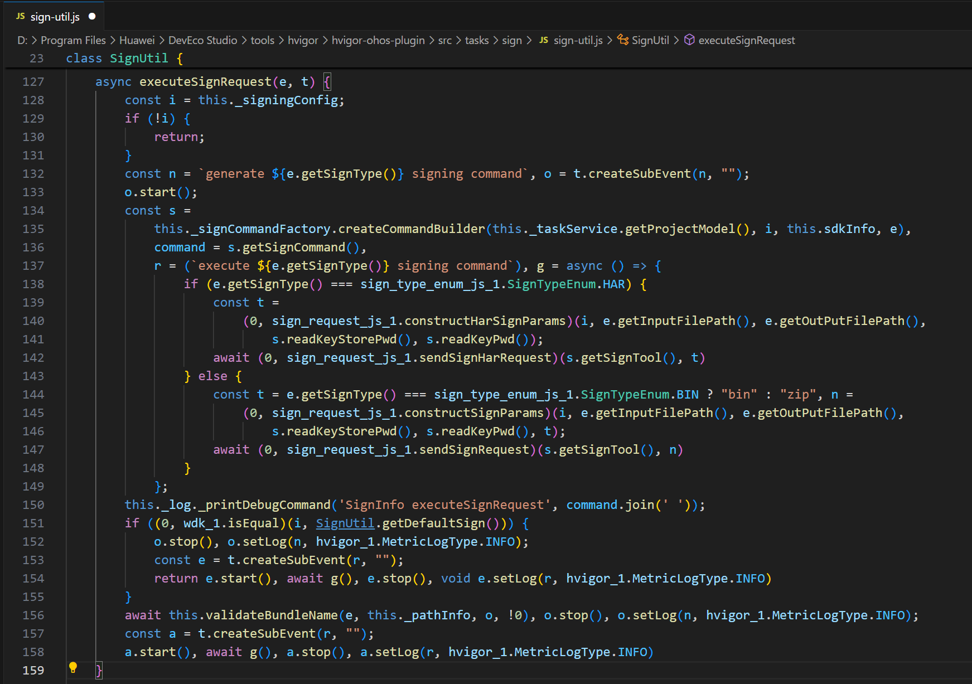The image size is (972, 684).
Task: Click 'constructHarSignParams' on line 140
Action: [485, 321]
